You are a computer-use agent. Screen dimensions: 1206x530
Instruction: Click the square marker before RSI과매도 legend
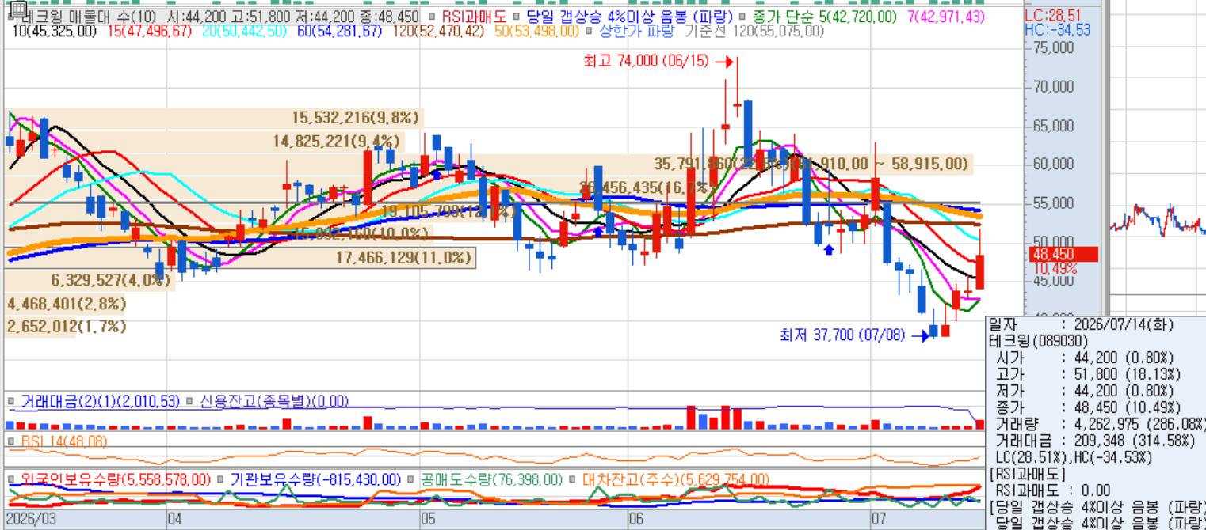[431, 16]
